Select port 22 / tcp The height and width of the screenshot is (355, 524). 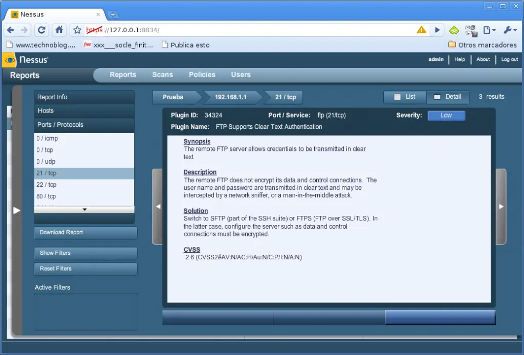click(x=84, y=185)
